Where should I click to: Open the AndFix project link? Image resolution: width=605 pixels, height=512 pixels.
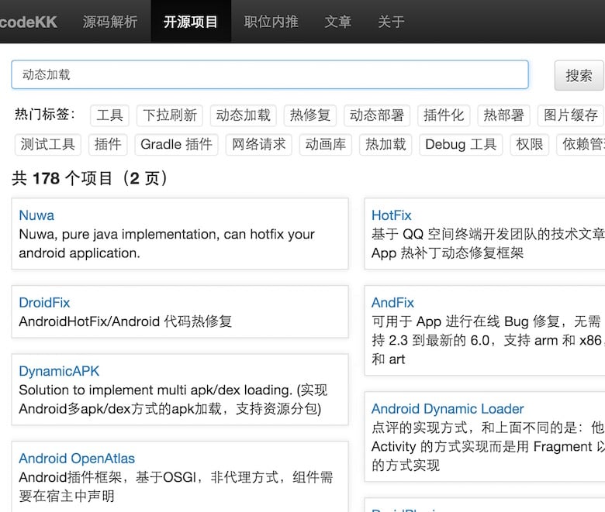pyautogui.click(x=392, y=303)
